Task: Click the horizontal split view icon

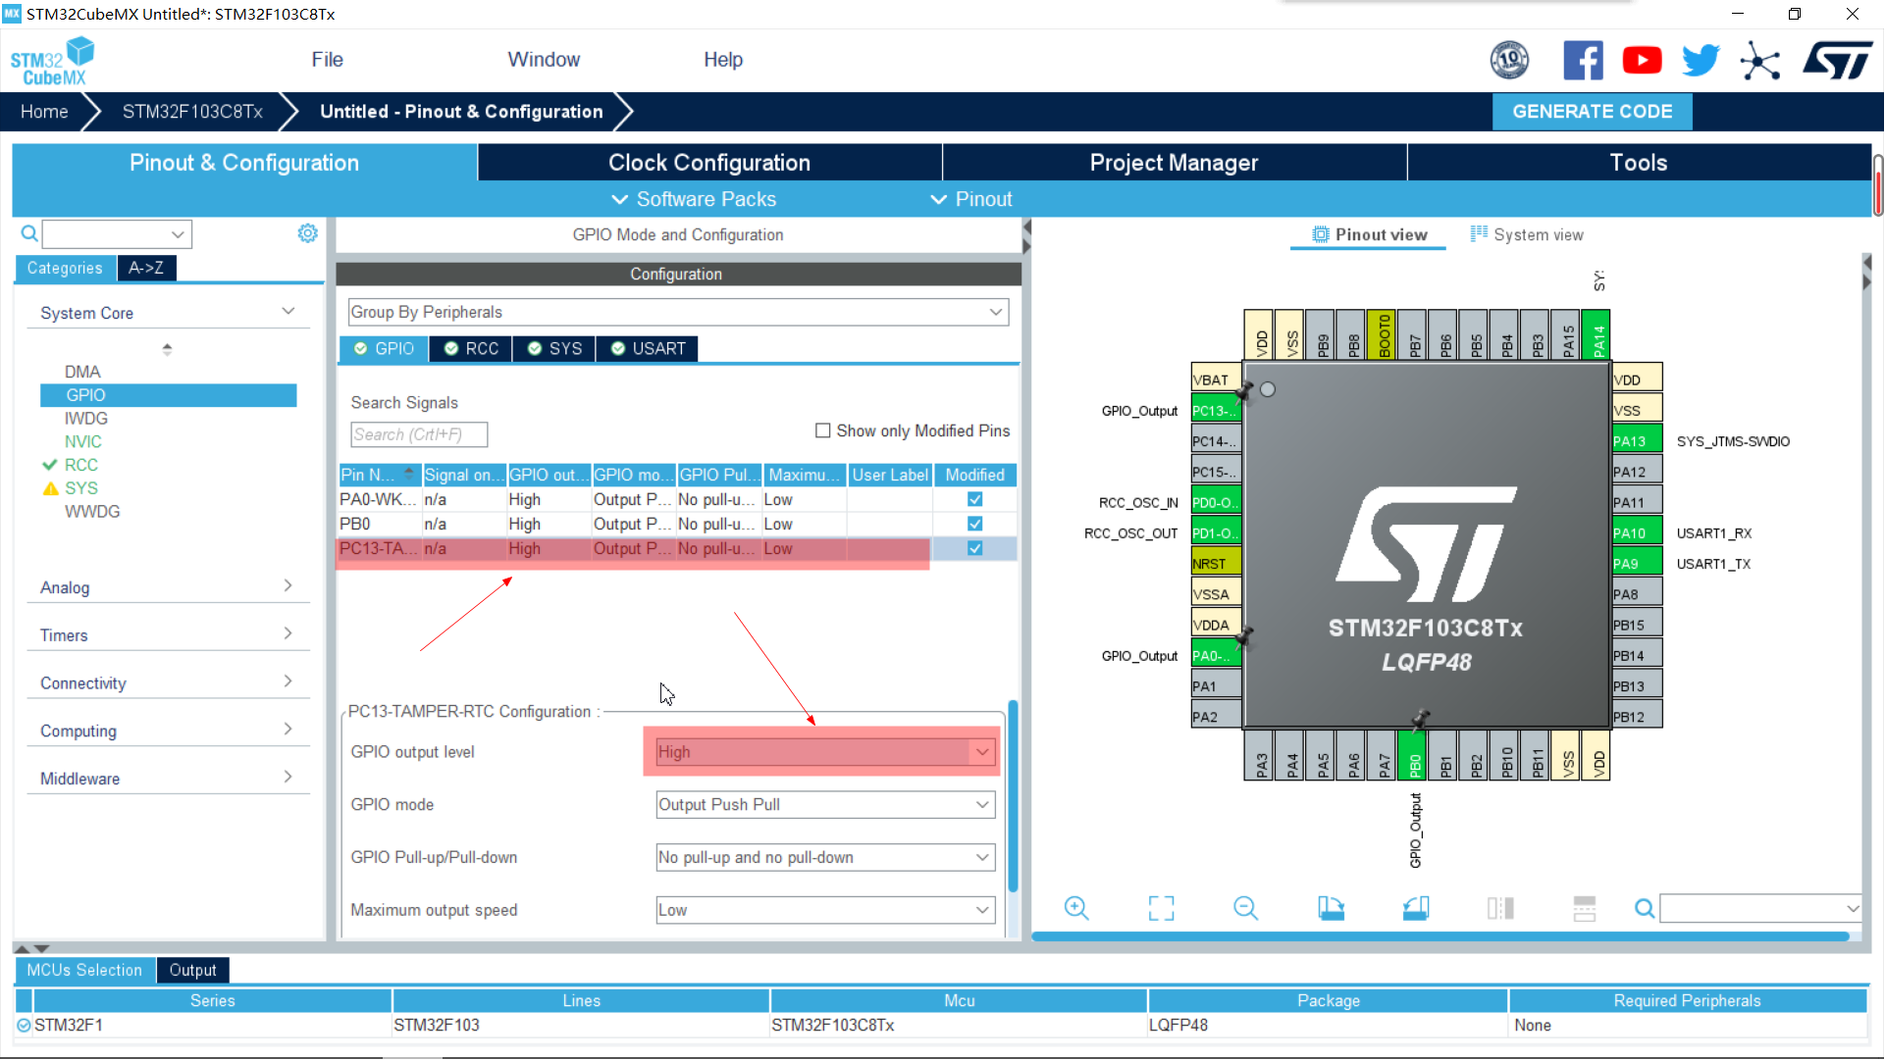Action: [x=1585, y=908]
